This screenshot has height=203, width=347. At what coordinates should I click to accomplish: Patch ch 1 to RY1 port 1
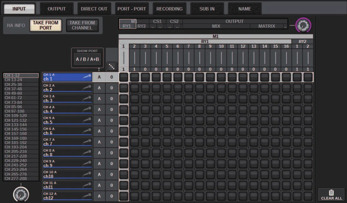pyautogui.click(x=123, y=77)
